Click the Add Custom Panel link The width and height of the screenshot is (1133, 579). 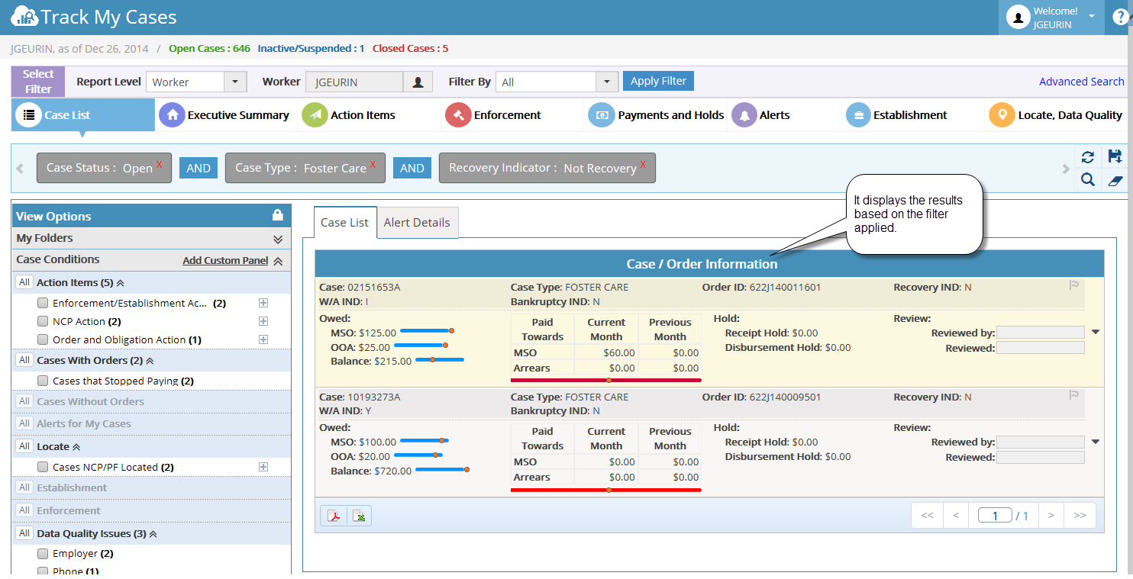pos(225,260)
